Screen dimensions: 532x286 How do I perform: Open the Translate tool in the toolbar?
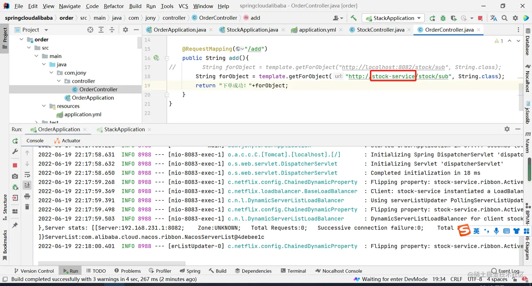click(494, 18)
